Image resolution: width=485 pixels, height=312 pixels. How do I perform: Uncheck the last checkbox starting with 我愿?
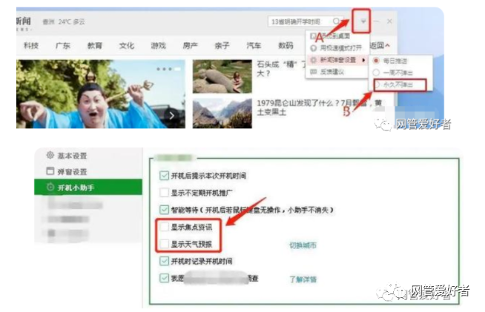[x=164, y=278]
